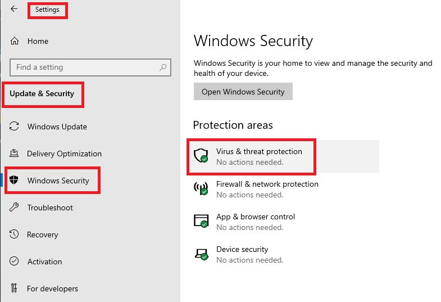Open the Delivery Optimization page
Image resolution: width=441 pixels, height=302 pixels.
[x=64, y=154]
